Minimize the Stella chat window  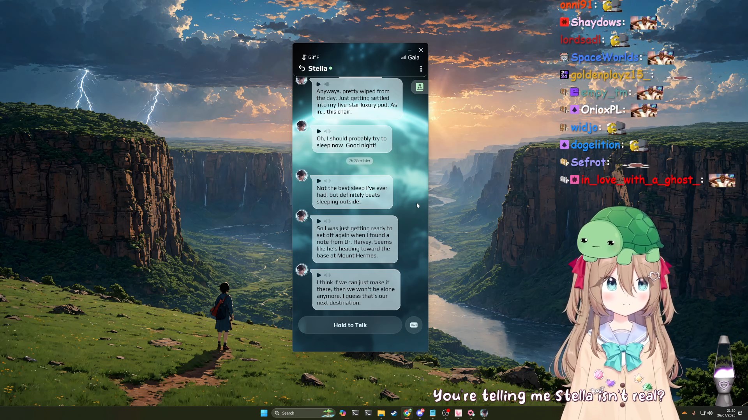coord(409,50)
